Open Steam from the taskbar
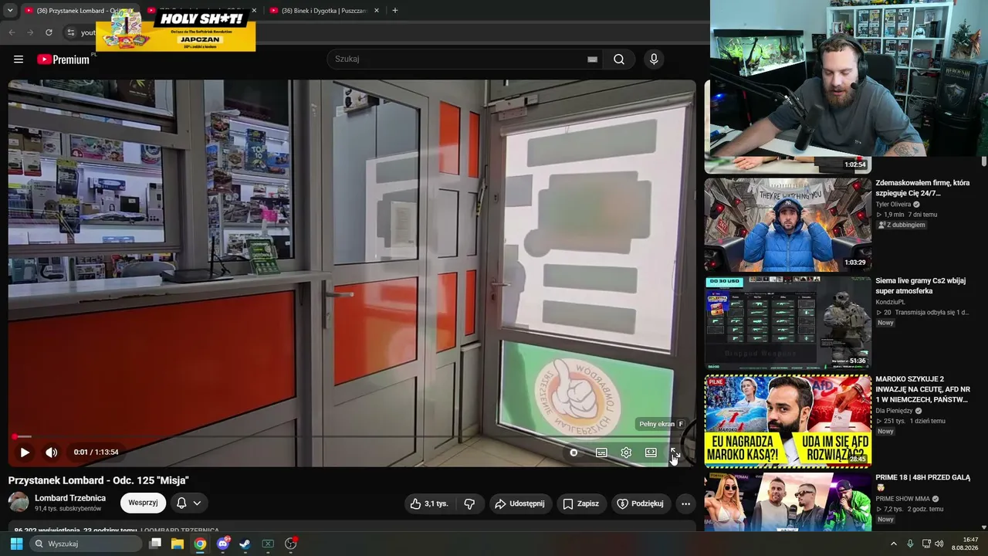This screenshot has height=556, width=988. point(245,544)
